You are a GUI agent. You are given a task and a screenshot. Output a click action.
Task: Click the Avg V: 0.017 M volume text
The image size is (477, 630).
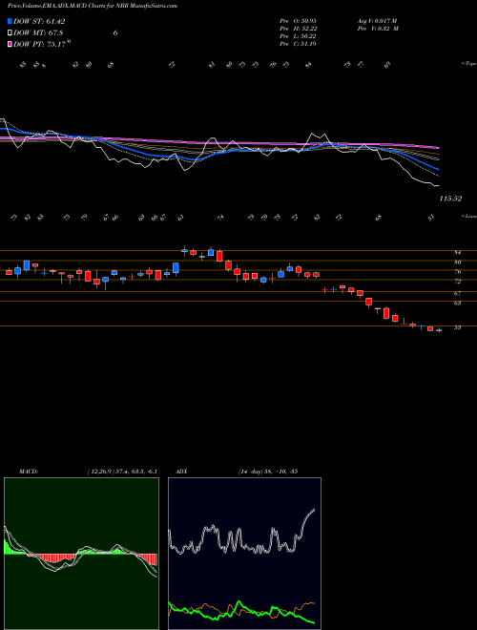tap(377, 21)
